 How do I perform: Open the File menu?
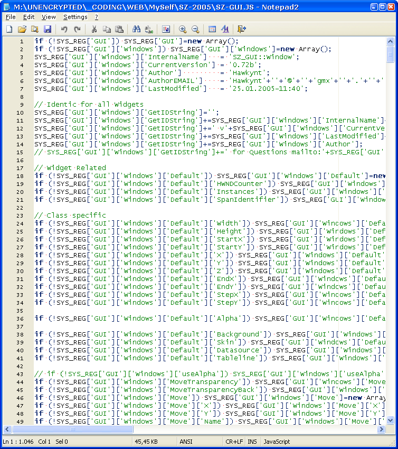[11, 17]
